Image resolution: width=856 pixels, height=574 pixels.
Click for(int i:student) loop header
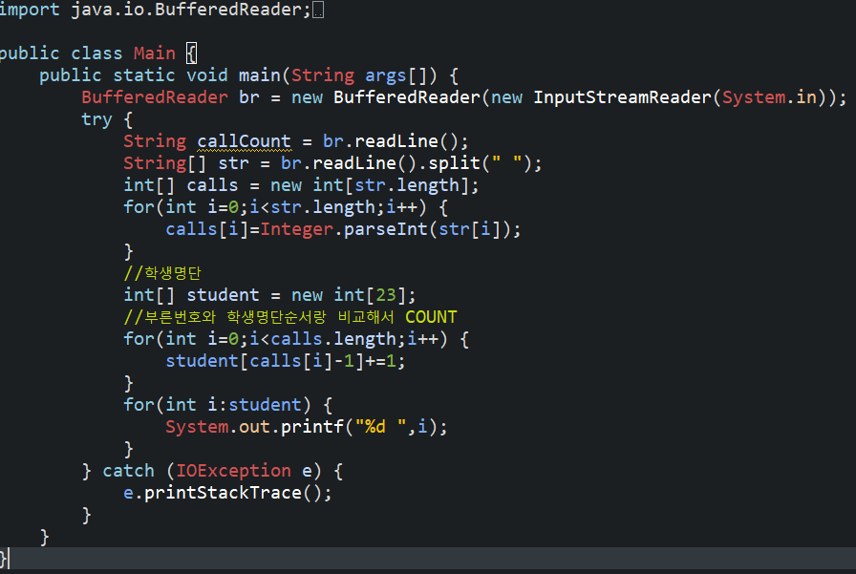coord(217,405)
